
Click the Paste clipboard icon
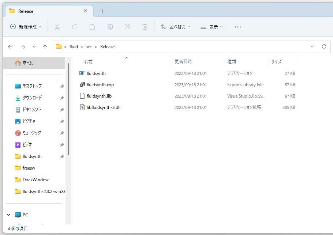tap(92, 27)
